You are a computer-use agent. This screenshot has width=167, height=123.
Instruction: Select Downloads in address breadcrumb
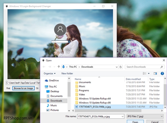click(87, 67)
